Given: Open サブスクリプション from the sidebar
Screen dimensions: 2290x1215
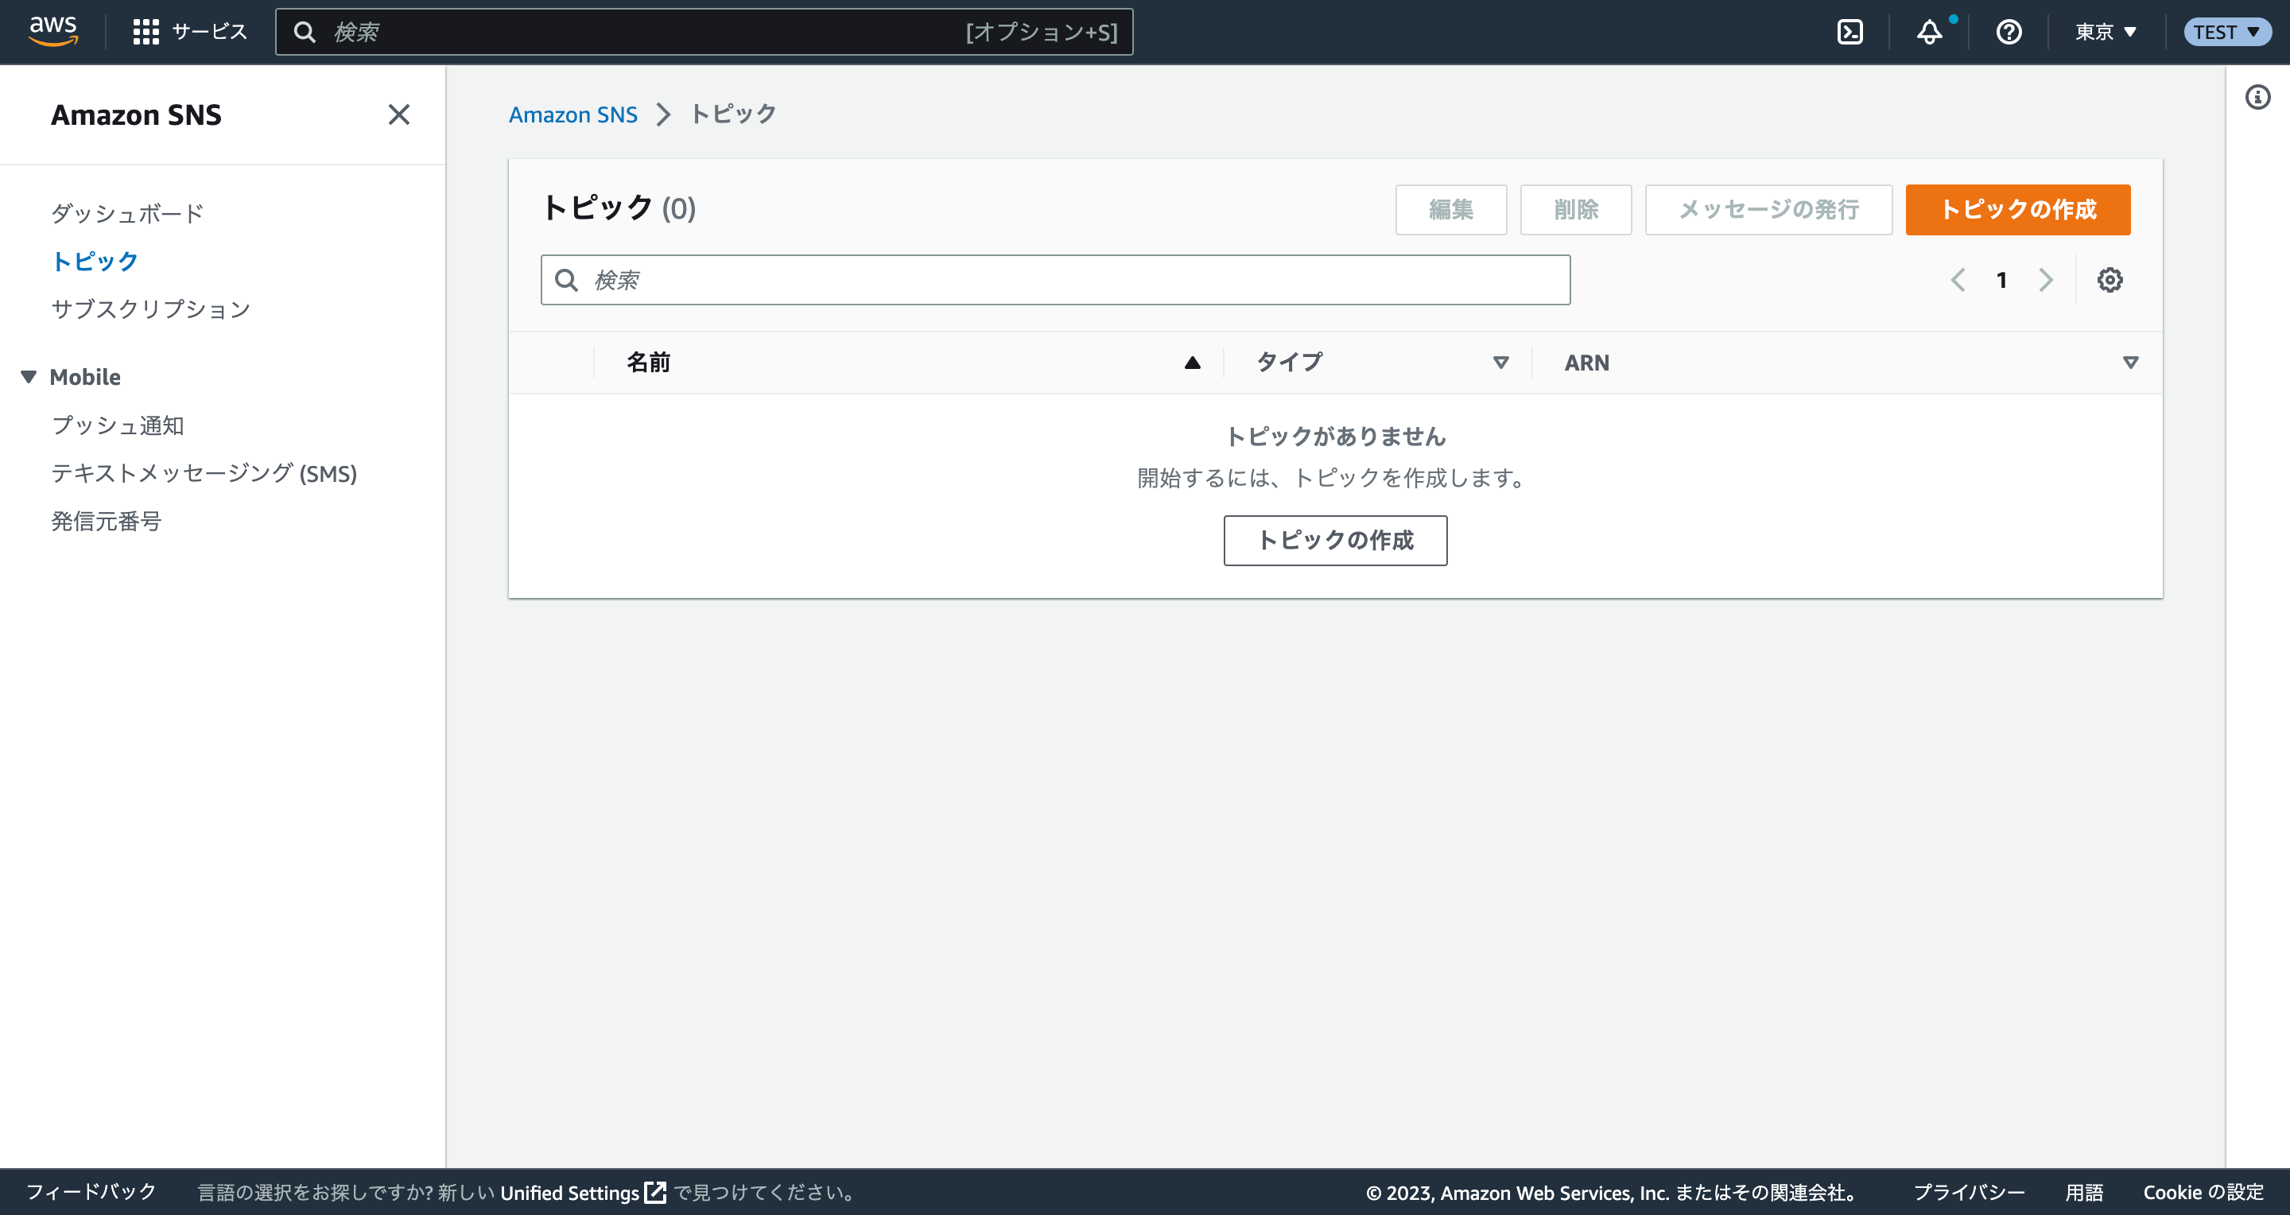Looking at the screenshot, I should pyautogui.click(x=151, y=309).
